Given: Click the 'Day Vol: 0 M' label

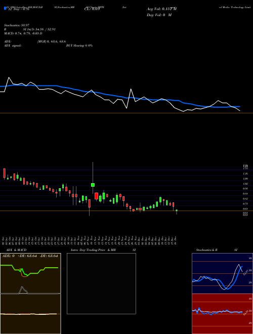Looking at the screenshot, I should coord(159,15).
